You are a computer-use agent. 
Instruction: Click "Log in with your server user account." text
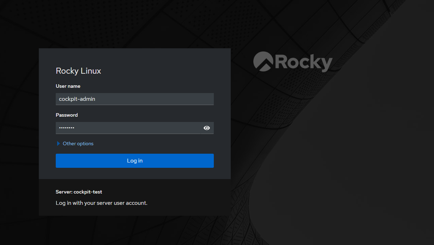coord(101,203)
